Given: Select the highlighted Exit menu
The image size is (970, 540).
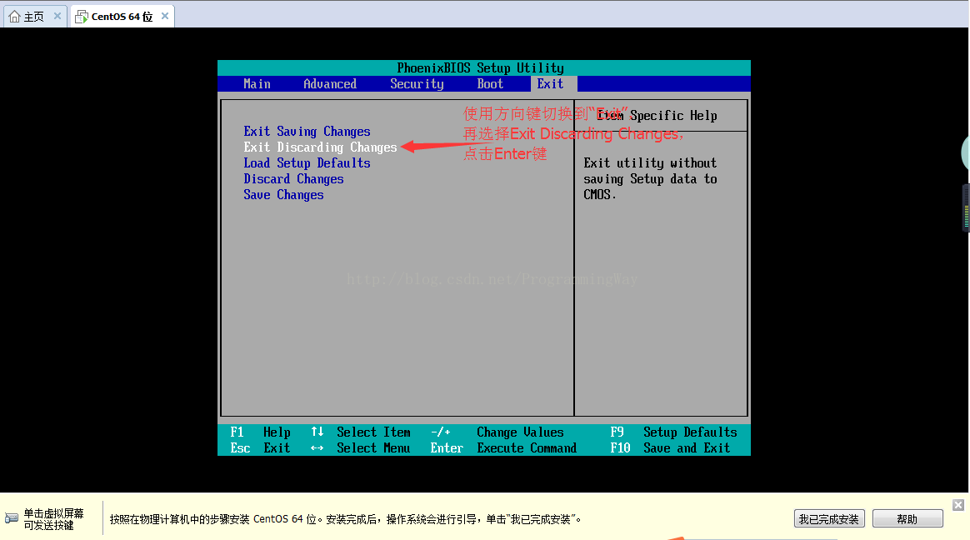Looking at the screenshot, I should point(550,84).
